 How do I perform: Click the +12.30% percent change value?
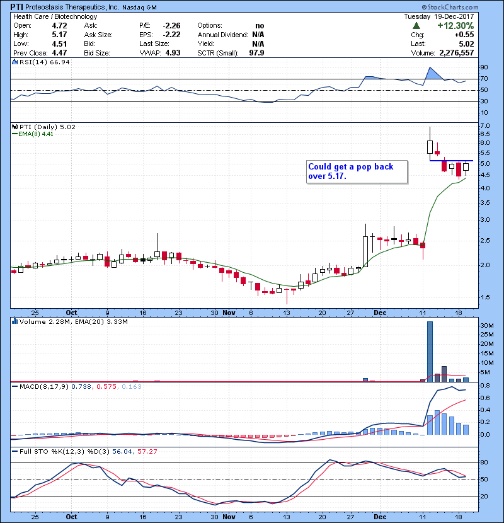(455, 26)
